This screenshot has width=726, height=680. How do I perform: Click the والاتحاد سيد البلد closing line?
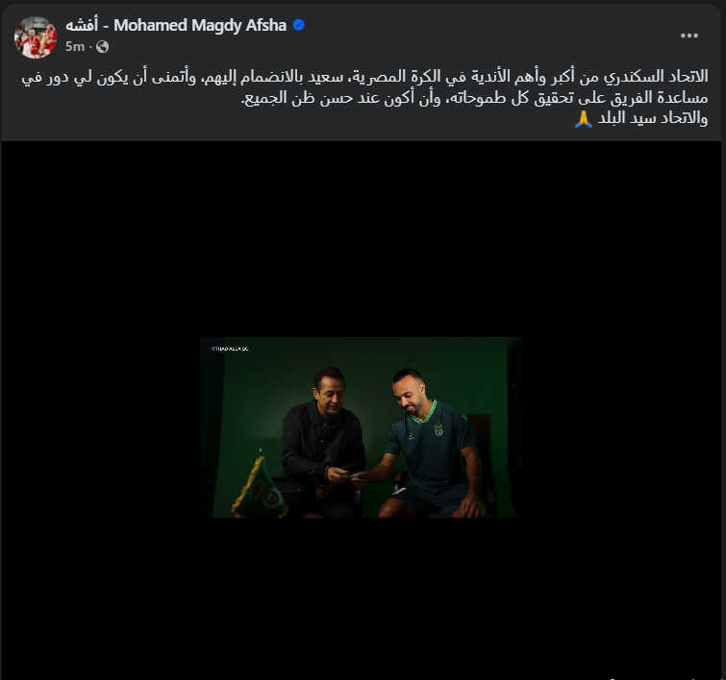[653, 119]
